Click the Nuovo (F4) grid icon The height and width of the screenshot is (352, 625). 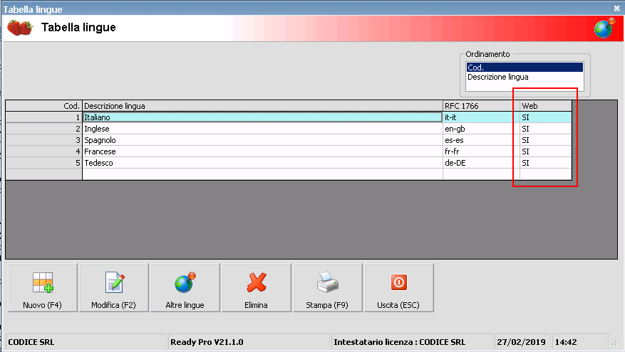[43, 282]
